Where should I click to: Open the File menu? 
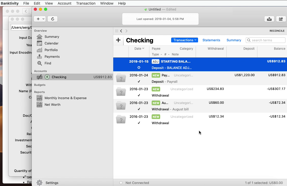(26, 3)
